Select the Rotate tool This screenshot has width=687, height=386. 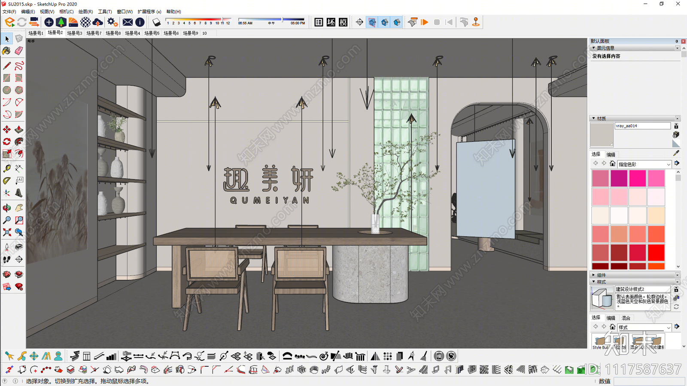click(7, 142)
